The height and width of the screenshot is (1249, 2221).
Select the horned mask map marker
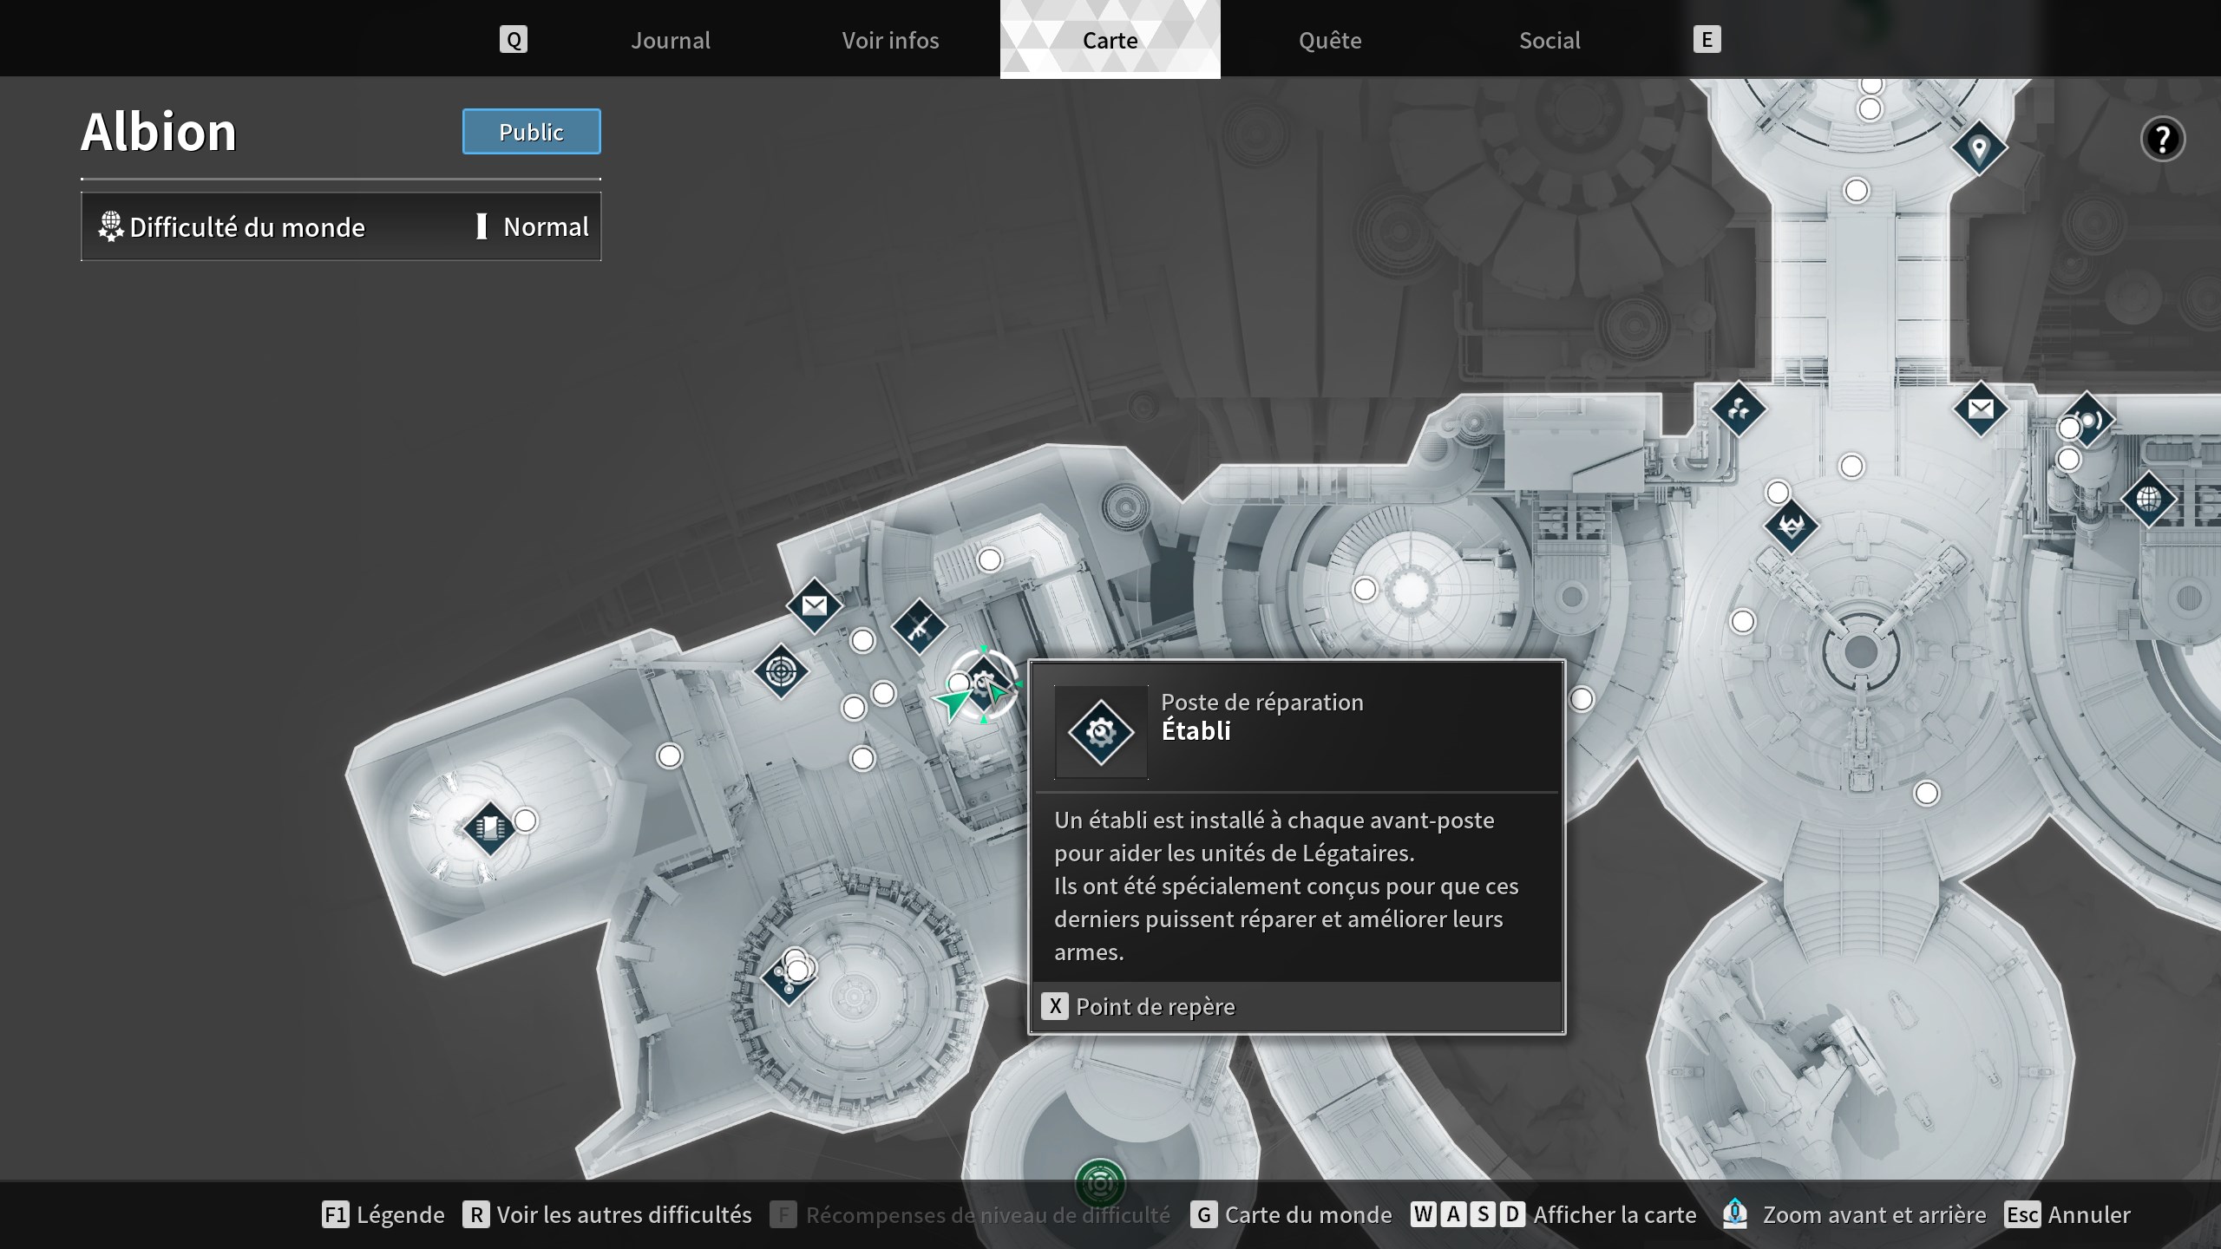click(1792, 526)
